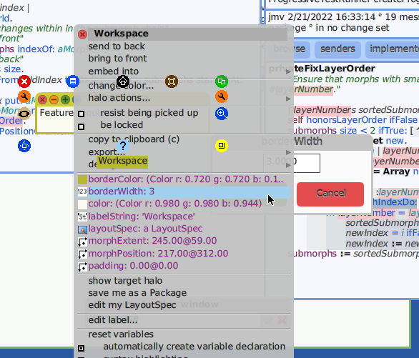The height and width of the screenshot is (358, 419).
Task: Expand the halo actions submenu arrow
Action: point(288,99)
